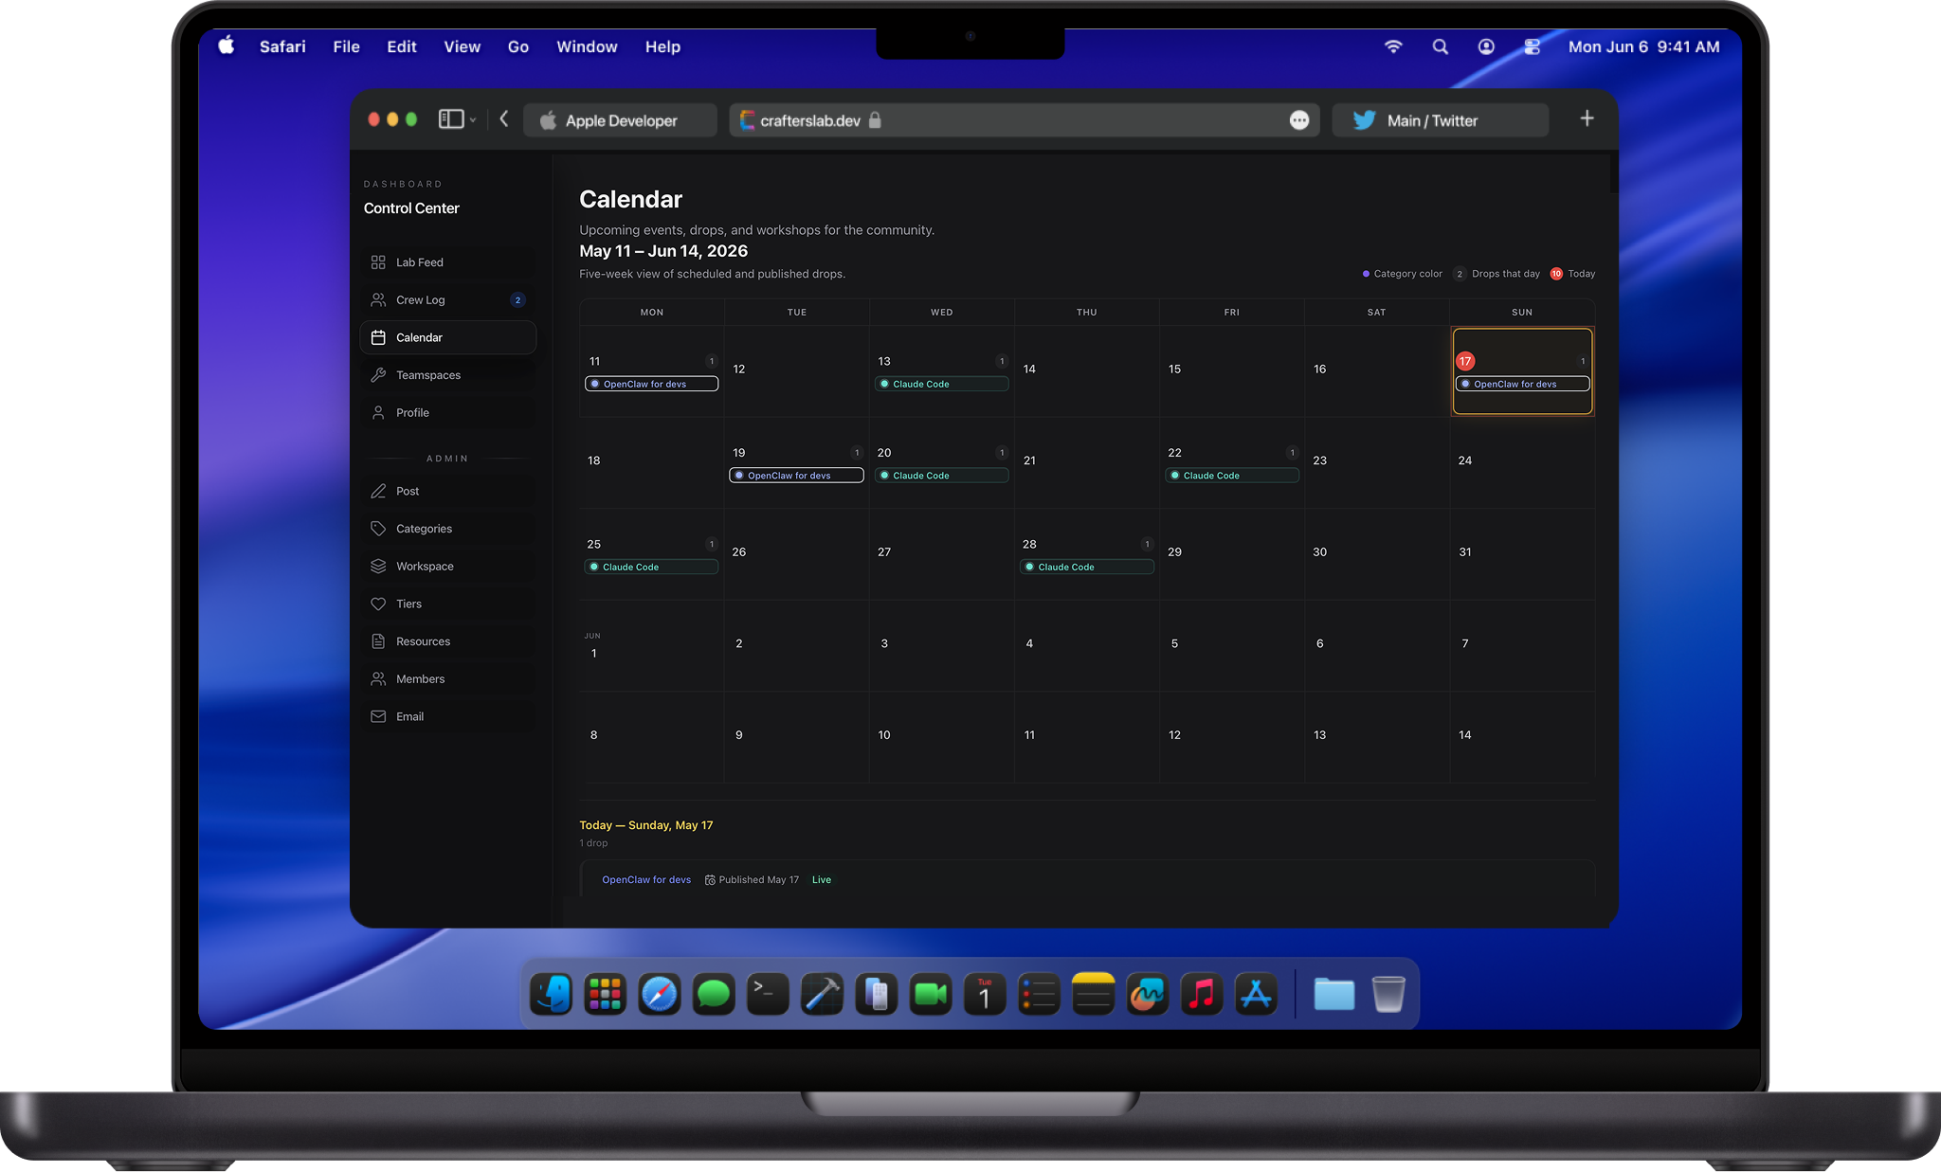Open OpenClaw for devs link under Today

[x=646, y=880]
